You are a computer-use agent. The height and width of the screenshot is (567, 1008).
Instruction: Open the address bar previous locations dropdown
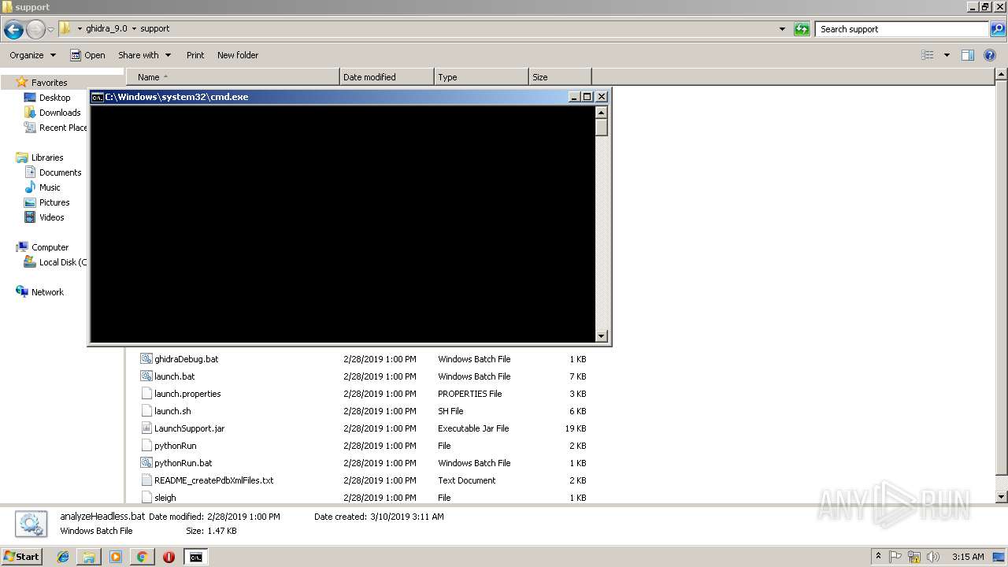tap(782, 29)
